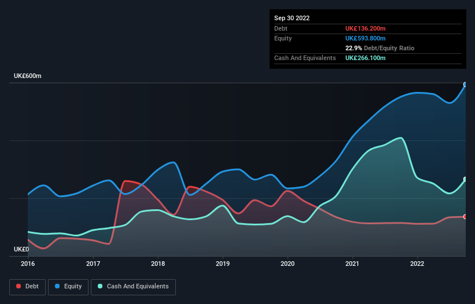Click the teal Cash And Equivalents legend dot

tap(100, 286)
